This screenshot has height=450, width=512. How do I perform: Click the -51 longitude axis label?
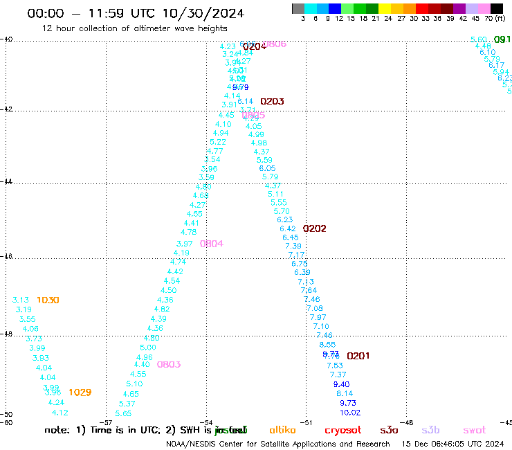tap(307, 422)
